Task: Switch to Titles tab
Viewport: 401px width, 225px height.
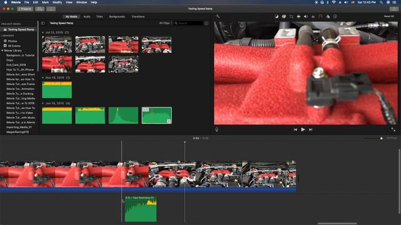Action: coord(100,17)
